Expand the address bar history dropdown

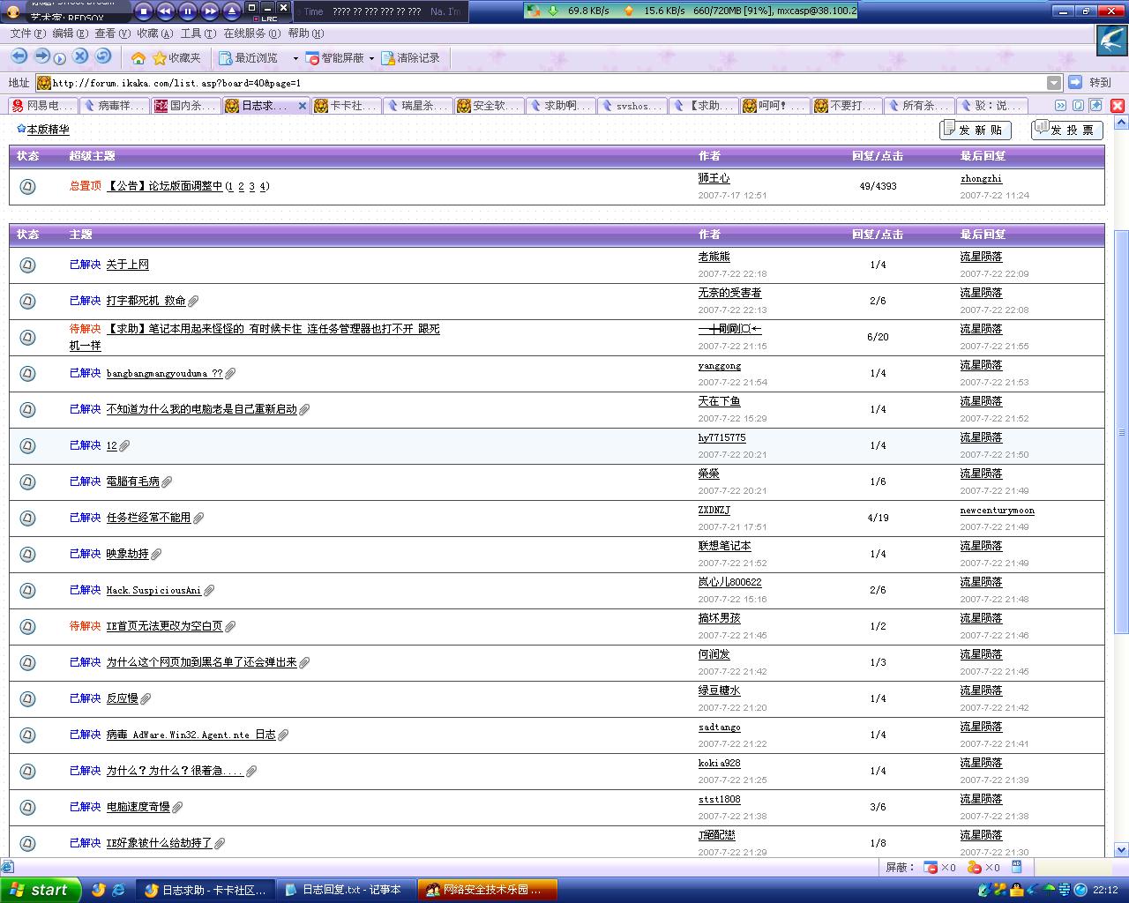(1054, 83)
